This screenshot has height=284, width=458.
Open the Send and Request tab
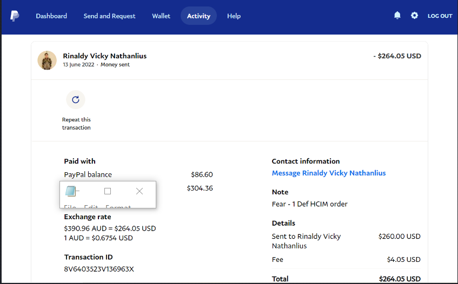click(109, 16)
